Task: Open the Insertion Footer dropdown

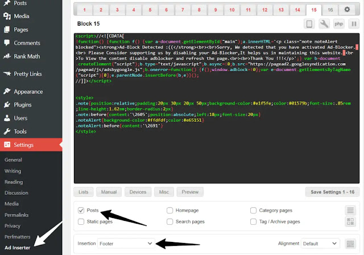Action: (126, 244)
